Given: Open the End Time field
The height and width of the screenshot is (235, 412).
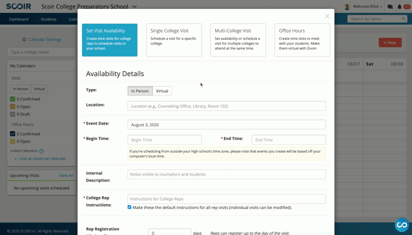Looking at the screenshot, I should click(289, 139).
